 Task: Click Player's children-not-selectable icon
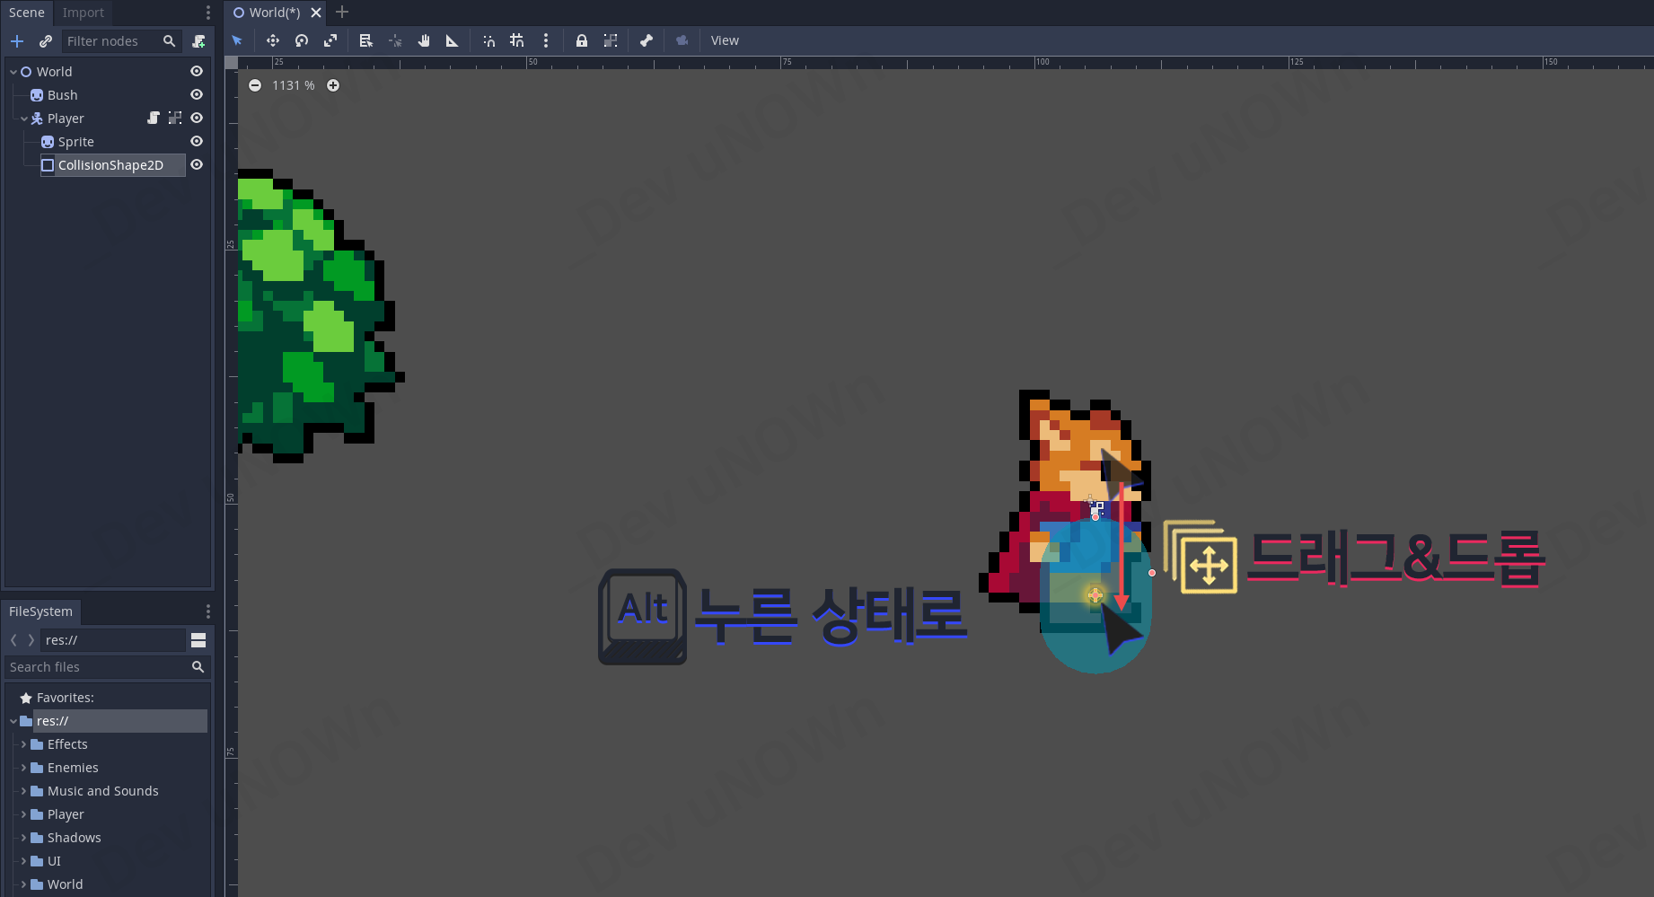coord(175,119)
